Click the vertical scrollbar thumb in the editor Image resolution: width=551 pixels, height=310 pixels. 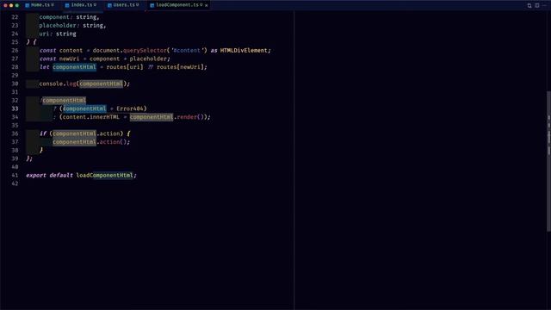[x=549, y=161]
